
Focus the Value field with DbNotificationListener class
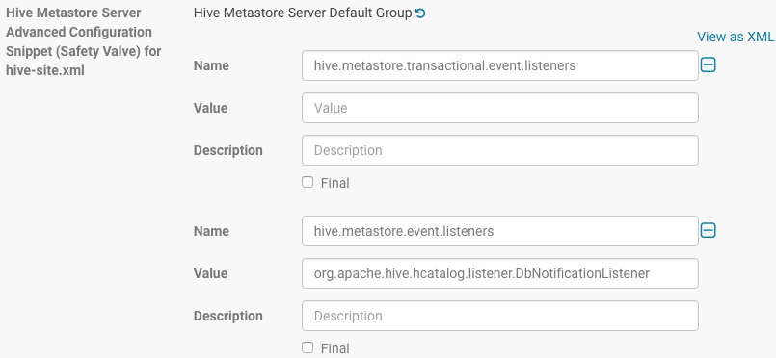pyautogui.click(x=500, y=273)
